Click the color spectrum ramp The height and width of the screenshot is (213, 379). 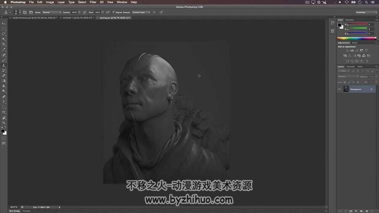(357, 38)
